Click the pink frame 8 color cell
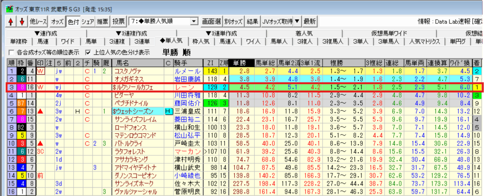This screenshot has width=484, height=196. [21, 87]
